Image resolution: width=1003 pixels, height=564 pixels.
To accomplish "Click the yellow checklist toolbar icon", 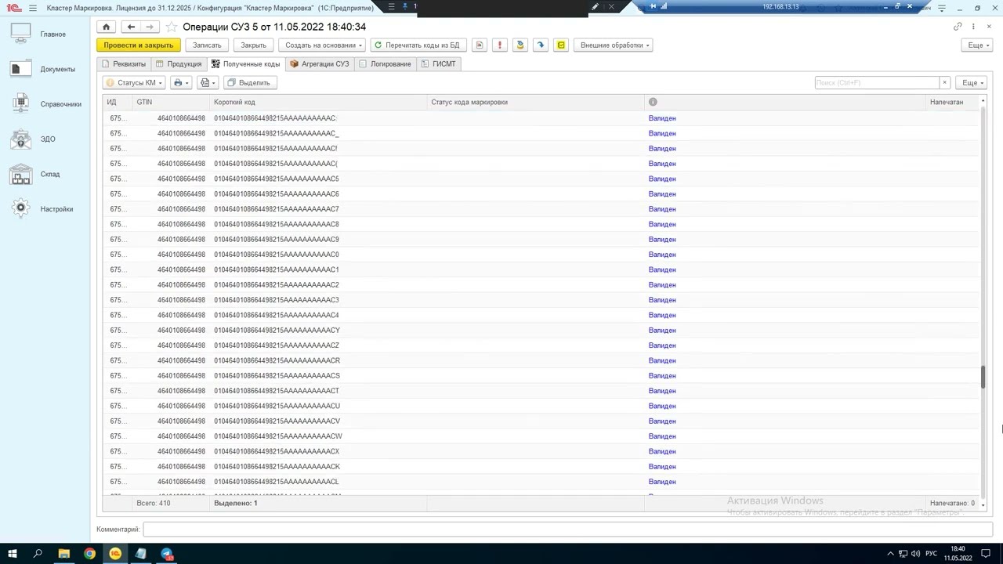I will click(x=561, y=45).
